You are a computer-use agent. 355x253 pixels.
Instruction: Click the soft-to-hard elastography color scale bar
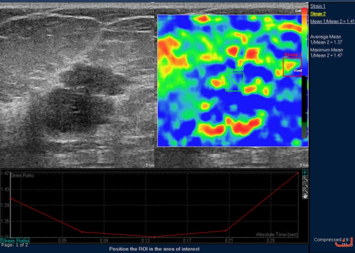tap(304, 42)
